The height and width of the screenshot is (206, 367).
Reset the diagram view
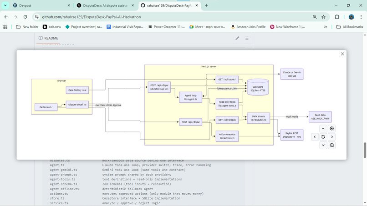[x=323, y=137]
